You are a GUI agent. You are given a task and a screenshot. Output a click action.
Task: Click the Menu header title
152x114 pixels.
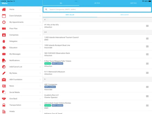click(5, 3)
